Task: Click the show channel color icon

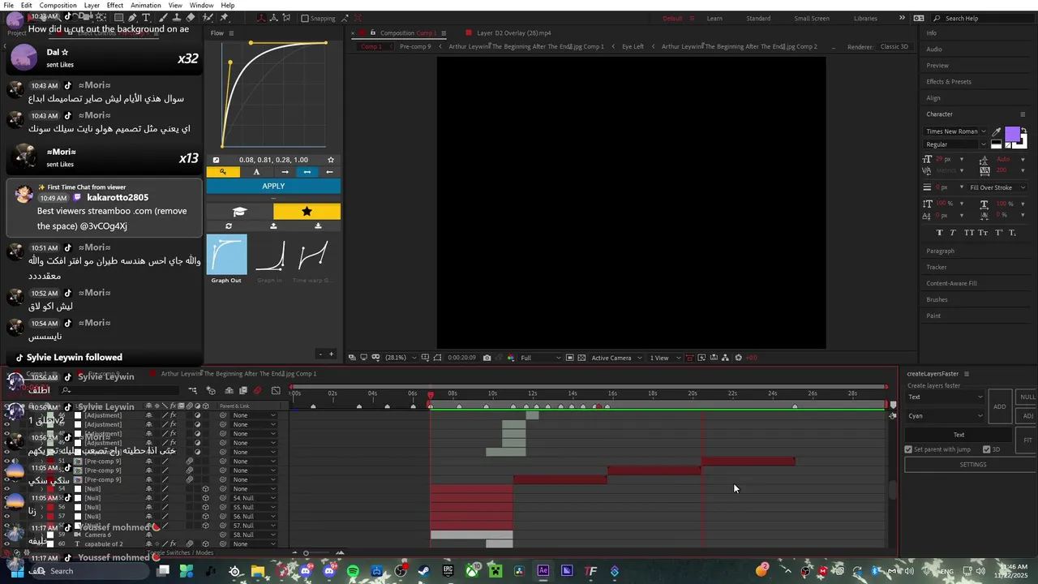Action: pyautogui.click(x=510, y=358)
